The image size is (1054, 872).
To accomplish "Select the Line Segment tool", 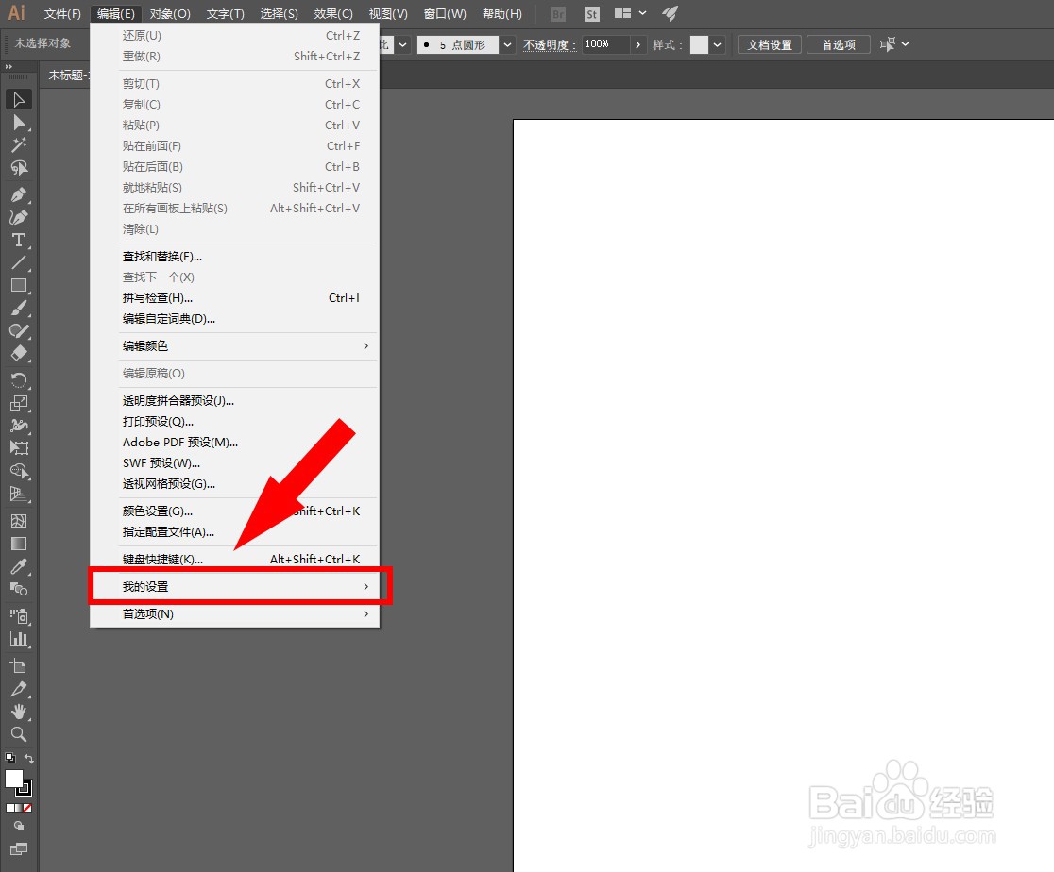I will point(19,262).
